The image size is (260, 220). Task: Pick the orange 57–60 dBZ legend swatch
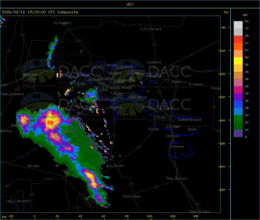click(x=238, y=47)
